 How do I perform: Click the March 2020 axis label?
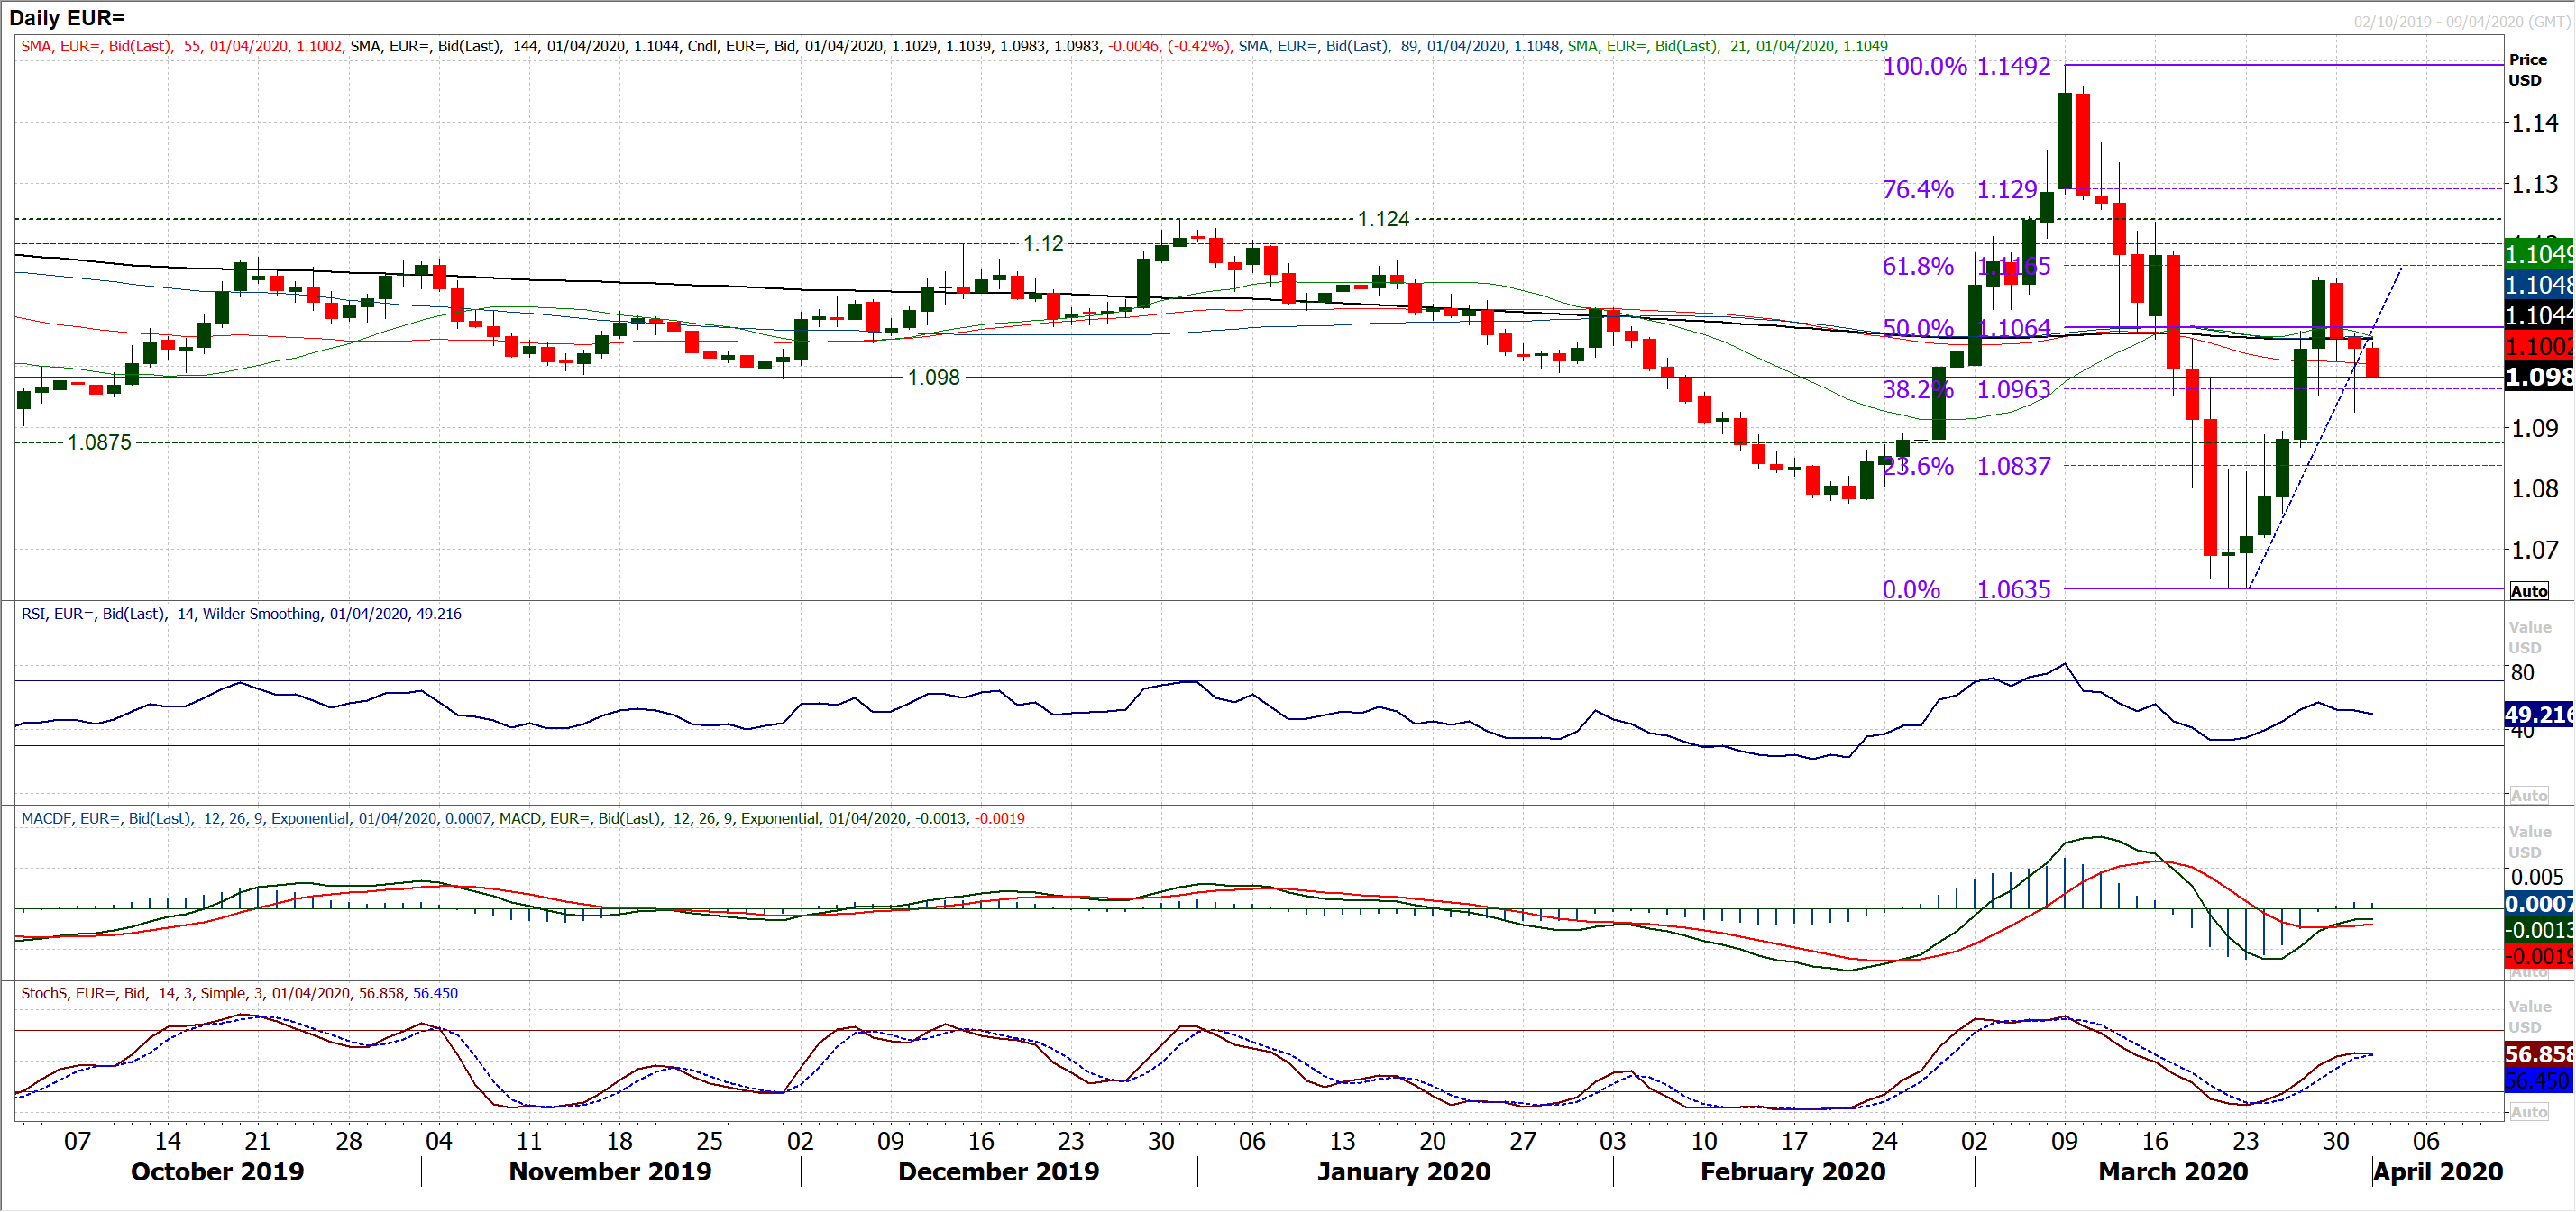point(2173,1171)
